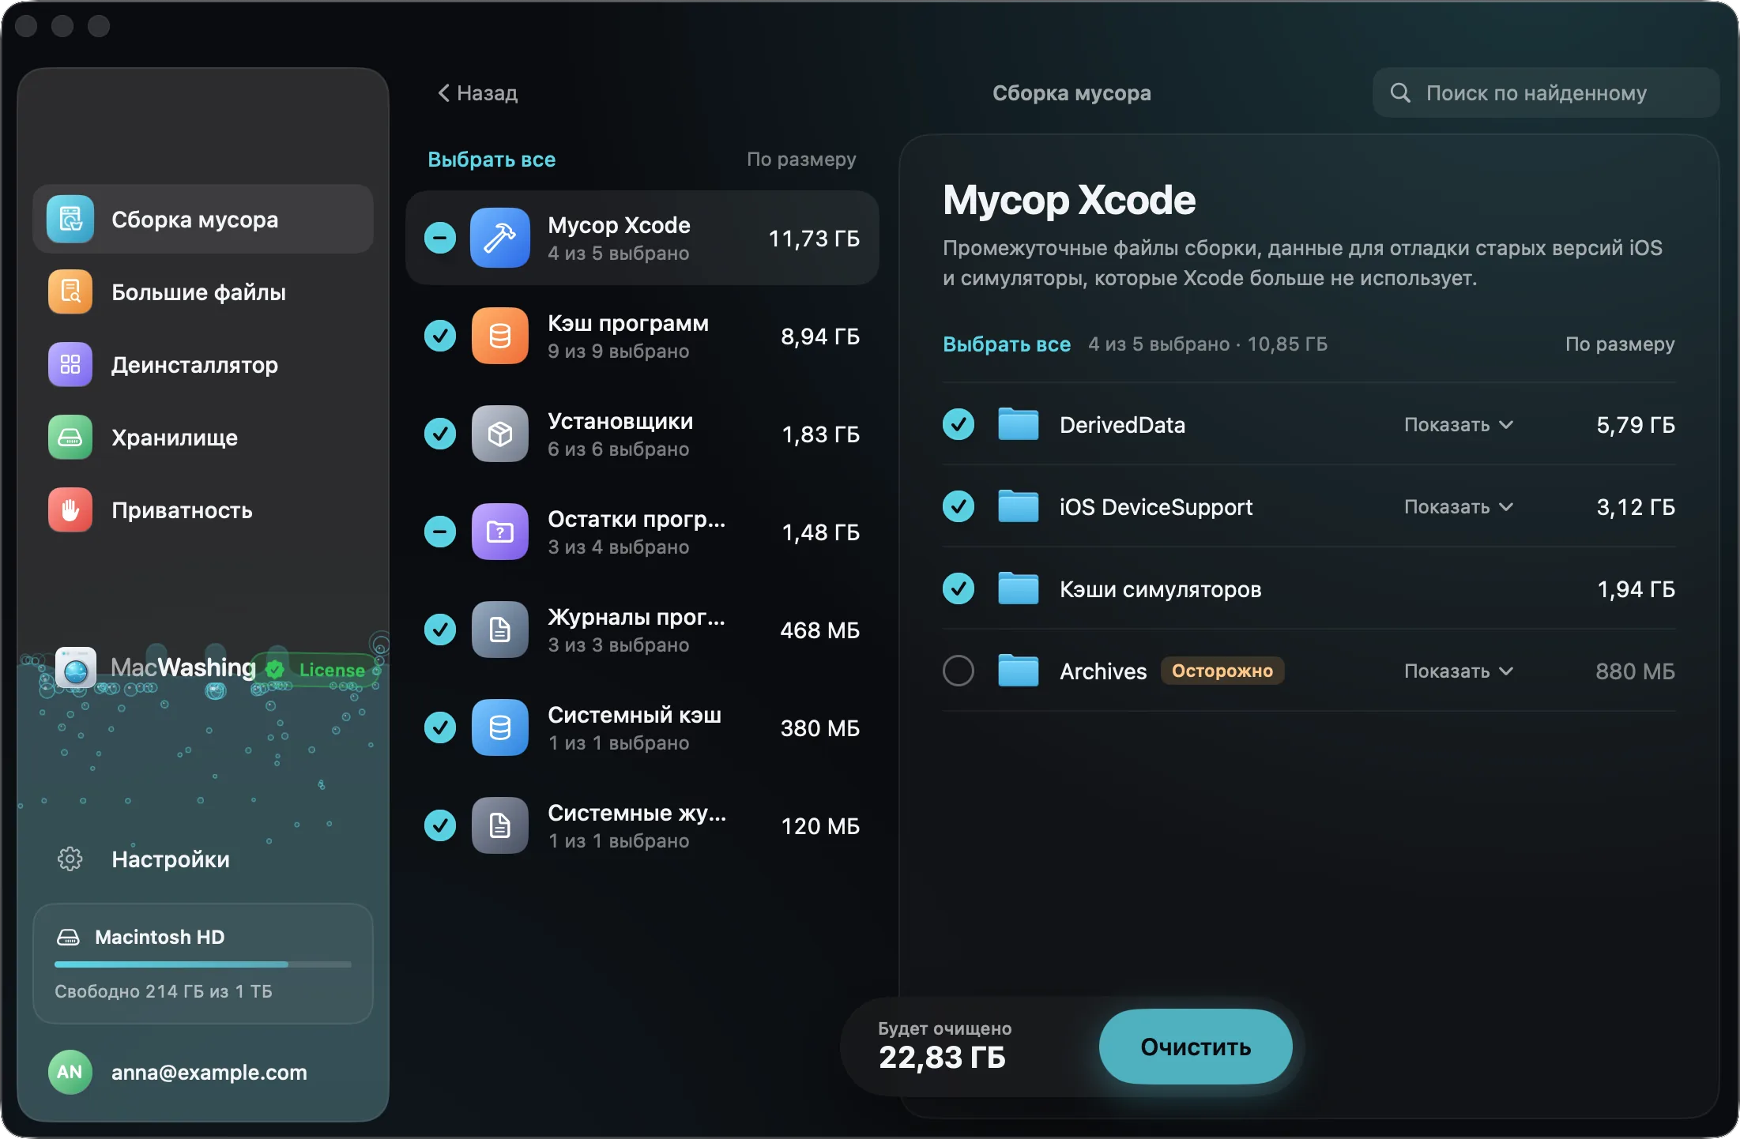Go back with the Назад button
This screenshot has height=1139, width=1740.
(x=478, y=93)
